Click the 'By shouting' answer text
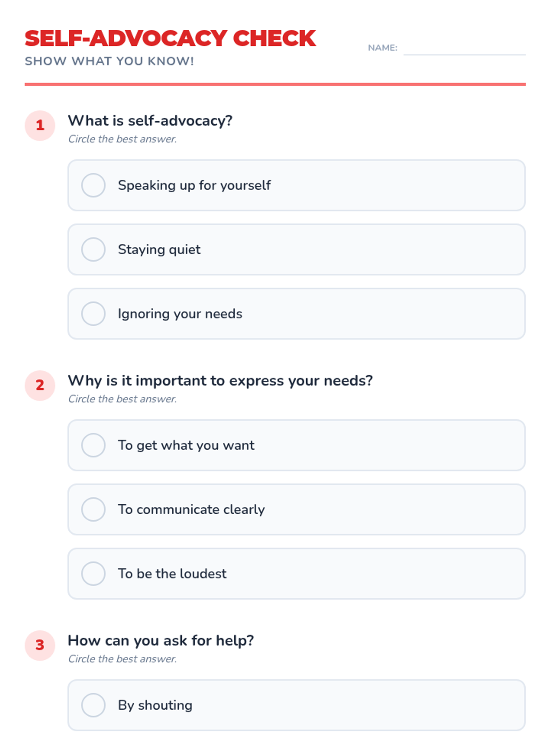 [155, 705]
